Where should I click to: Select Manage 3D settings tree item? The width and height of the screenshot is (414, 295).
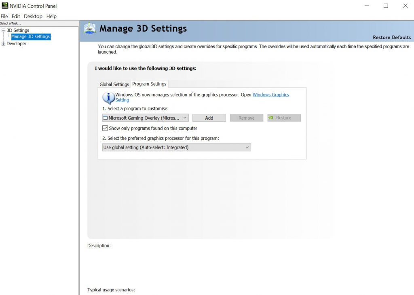[30, 37]
